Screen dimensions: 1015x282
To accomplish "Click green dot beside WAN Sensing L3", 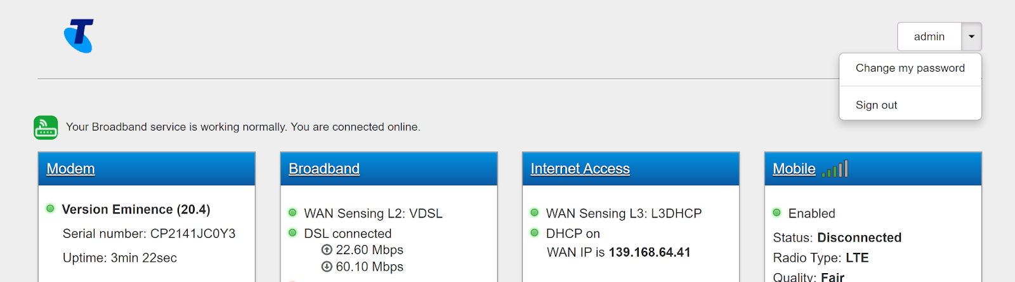I will tap(534, 212).
